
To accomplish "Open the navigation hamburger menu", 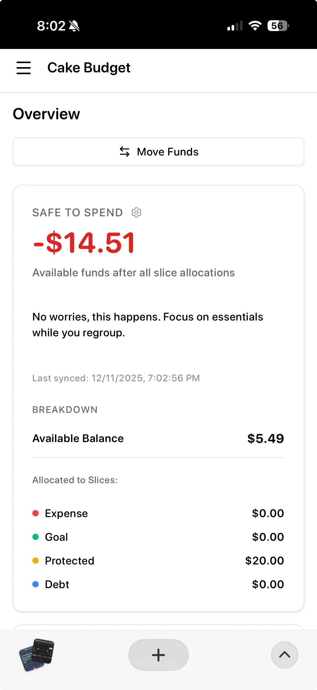I will click(x=24, y=68).
